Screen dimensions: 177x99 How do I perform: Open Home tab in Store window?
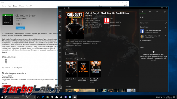(x=4, y=6)
